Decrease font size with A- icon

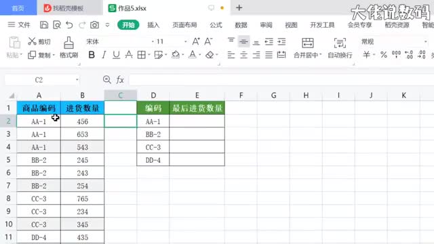(208, 41)
